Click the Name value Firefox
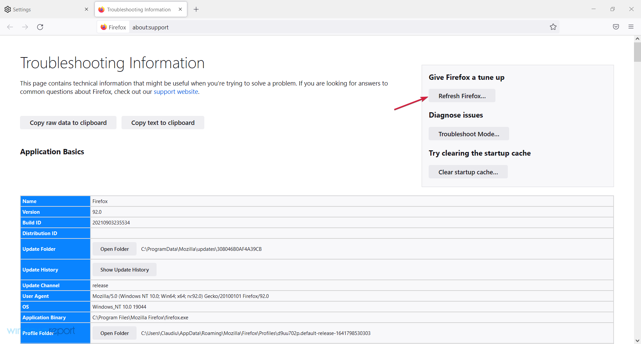Image resolution: width=641 pixels, height=344 pixels. pos(100,201)
